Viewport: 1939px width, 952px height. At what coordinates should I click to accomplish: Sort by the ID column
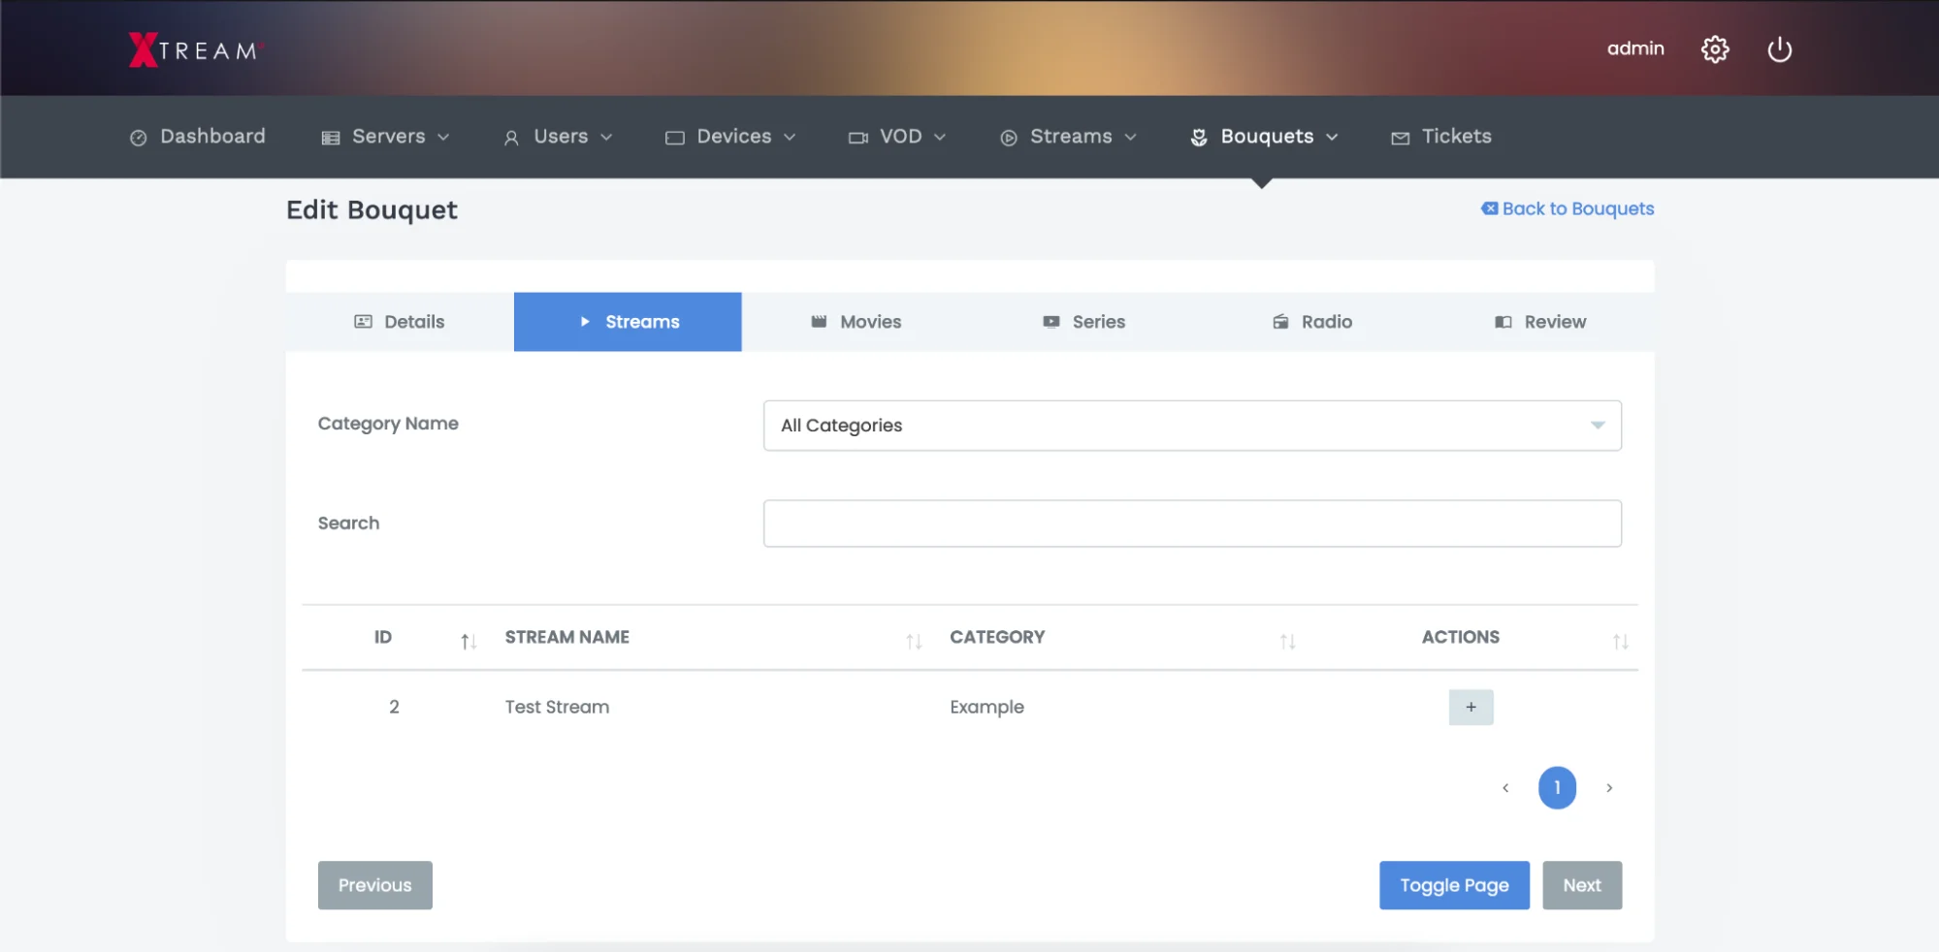point(394,638)
